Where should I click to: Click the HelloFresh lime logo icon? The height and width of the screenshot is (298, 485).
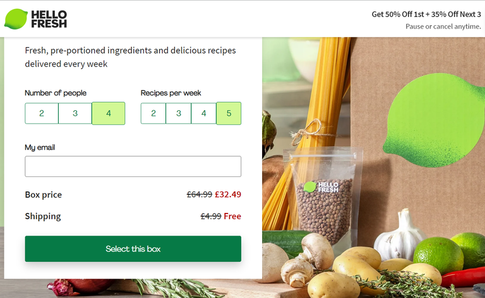click(16, 19)
